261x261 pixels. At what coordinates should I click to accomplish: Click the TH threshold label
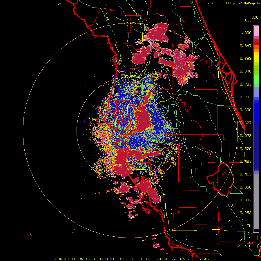pyautogui.click(x=249, y=226)
